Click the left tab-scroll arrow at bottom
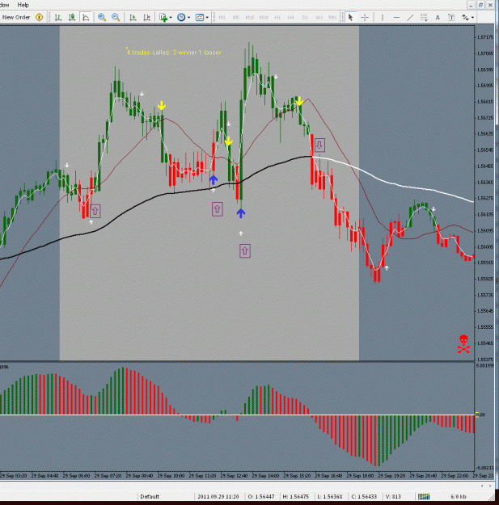Viewport: 499px width, 505px height. tap(482, 486)
